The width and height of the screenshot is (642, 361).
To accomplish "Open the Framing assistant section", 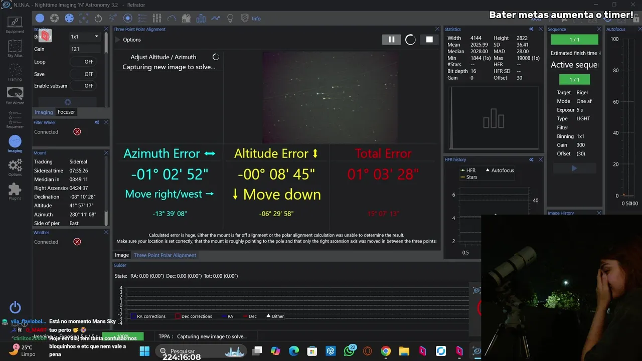I will coord(15,72).
